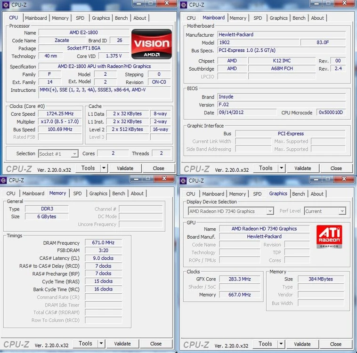Click Tools button in Mainboard window

pos(266,168)
